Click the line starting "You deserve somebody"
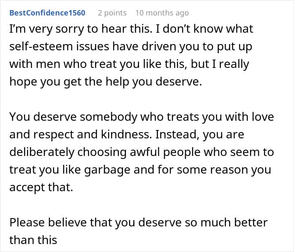The image size is (294, 252). (x=142, y=117)
